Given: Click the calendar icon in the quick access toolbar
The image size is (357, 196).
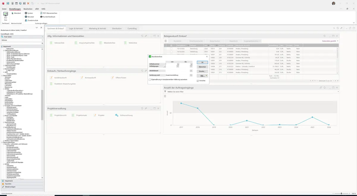Looking at the screenshot, I should pyautogui.click(x=16, y=3).
